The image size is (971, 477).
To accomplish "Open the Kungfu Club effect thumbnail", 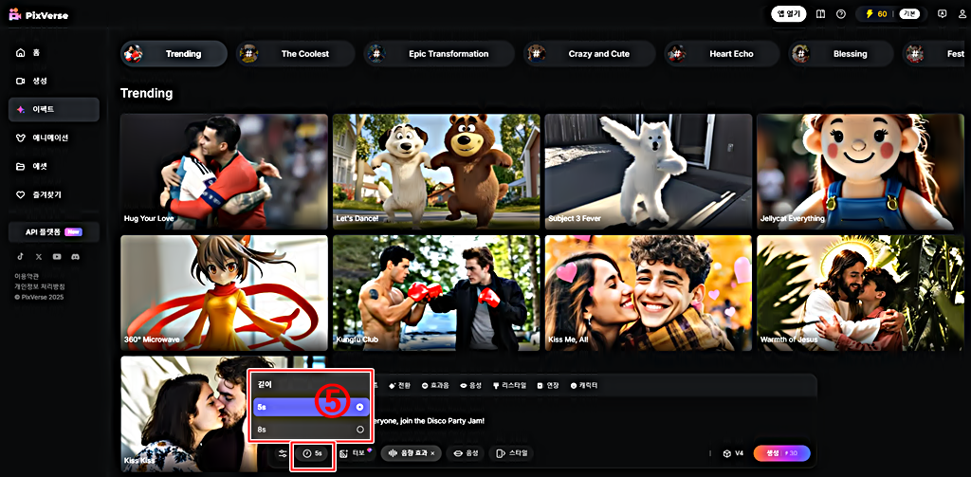I will (436, 293).
